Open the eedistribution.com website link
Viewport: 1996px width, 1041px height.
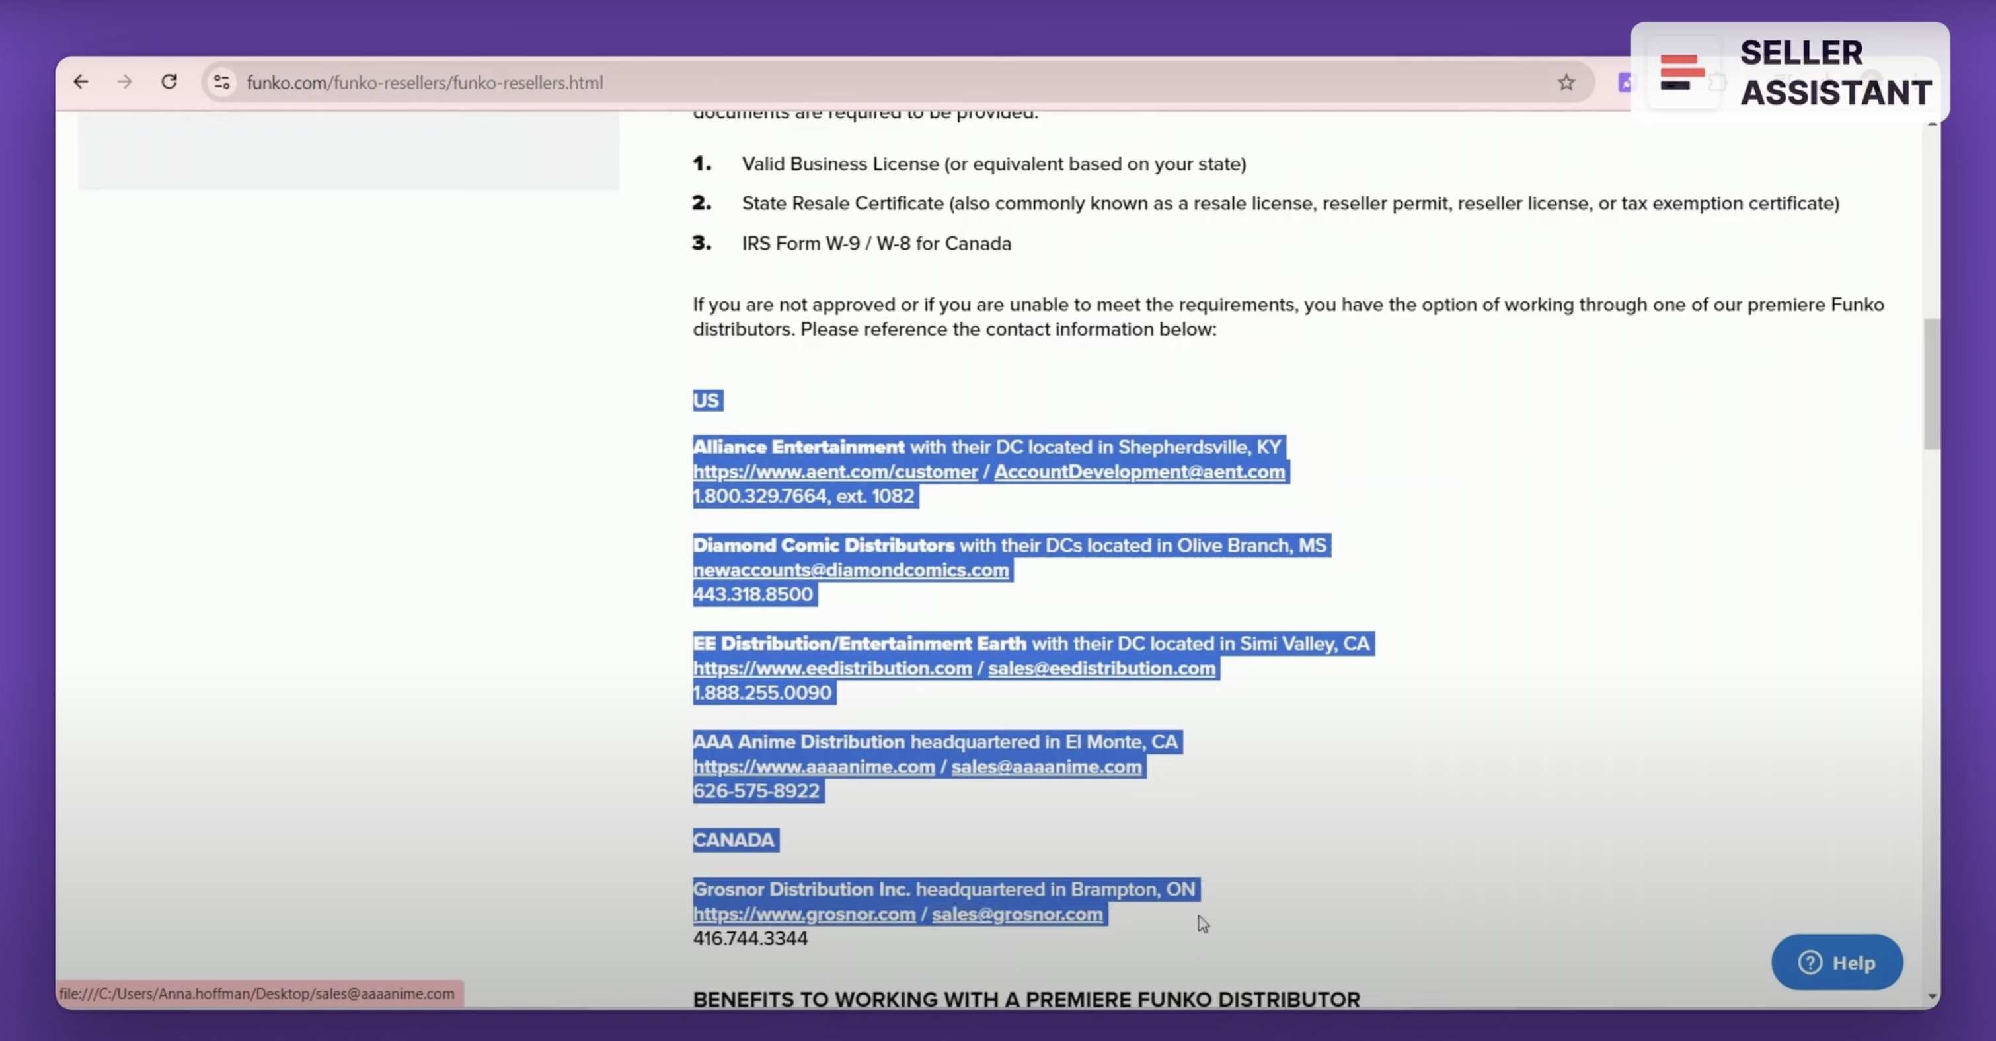point(831,668)
